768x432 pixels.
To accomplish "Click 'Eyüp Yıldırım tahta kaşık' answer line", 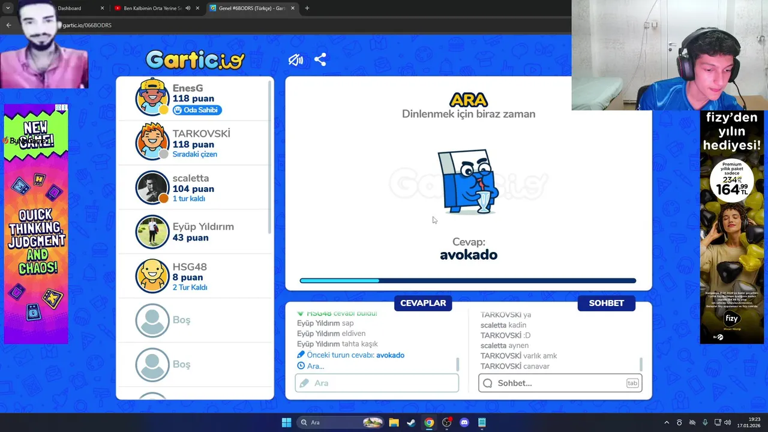I will (337, 344).
